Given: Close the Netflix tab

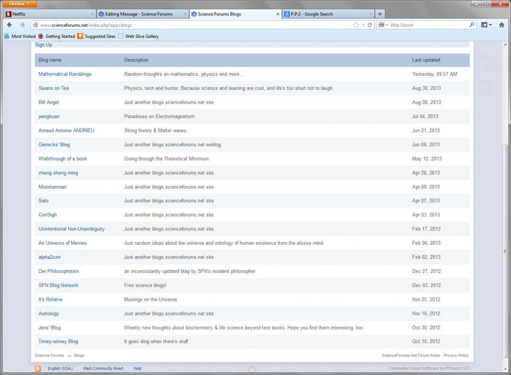Looking at the screenshot, I should 92,14.
